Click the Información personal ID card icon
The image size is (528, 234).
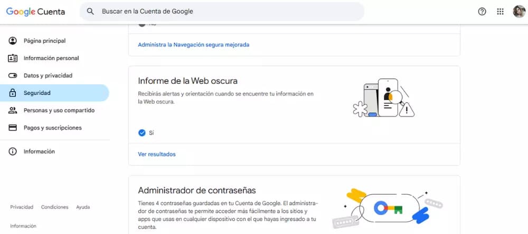(x=13, y=58)
